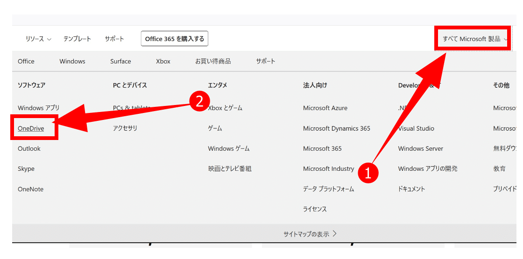Select the エンタメ column heading
Image resolution: width=523 pixels, height=259 pixels.
coord(218,85)
